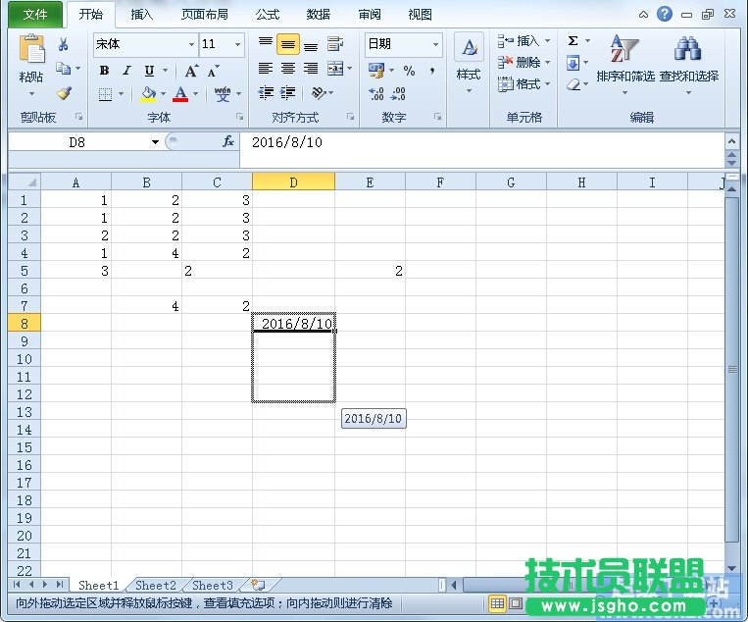This screenshot has height=622, width=748.
Task: Open the 文件 file menu button
Action: 35,15
